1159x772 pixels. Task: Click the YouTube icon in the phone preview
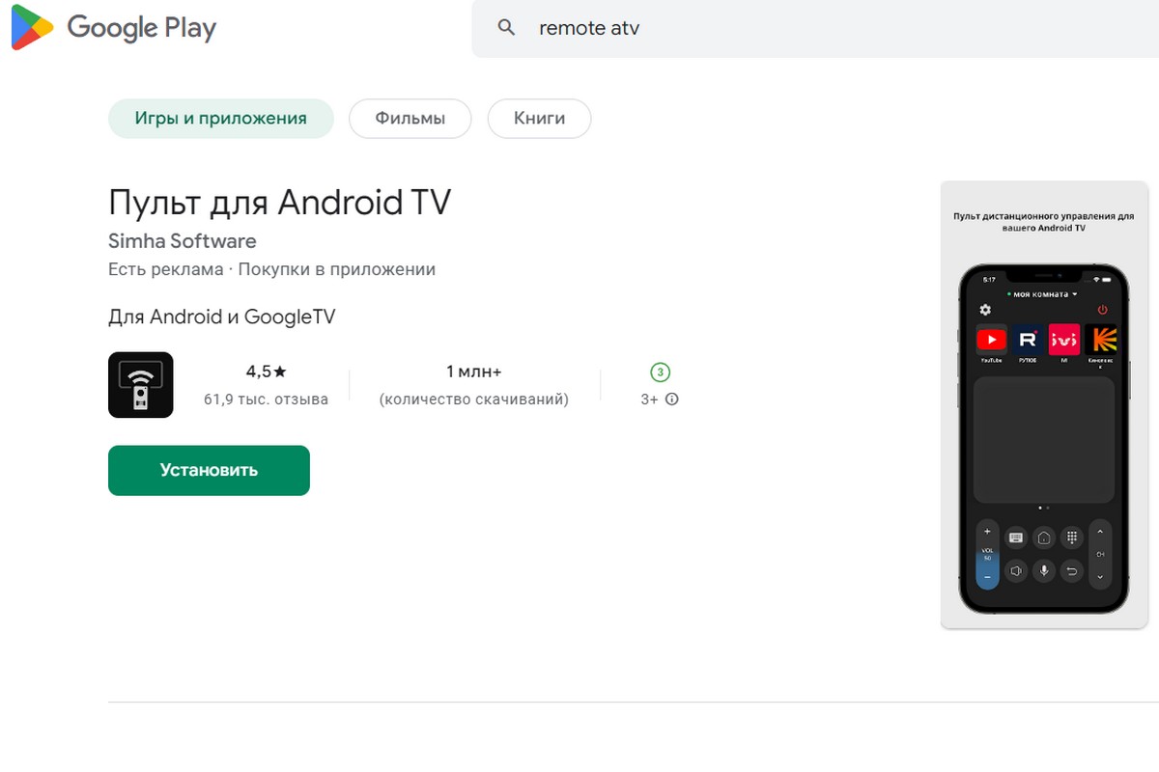coord(991,340)
